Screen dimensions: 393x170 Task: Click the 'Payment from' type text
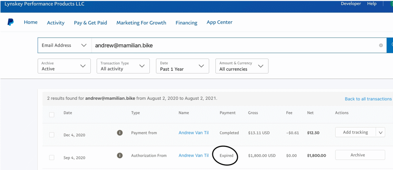tap(144, 133)
